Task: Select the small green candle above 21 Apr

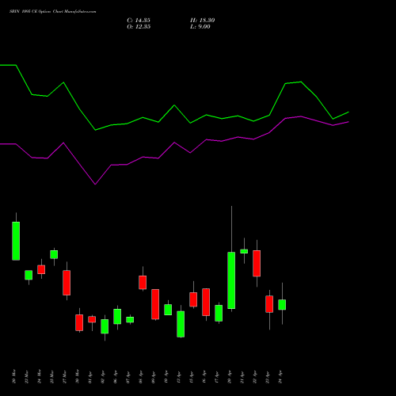Action: point(244,251)
